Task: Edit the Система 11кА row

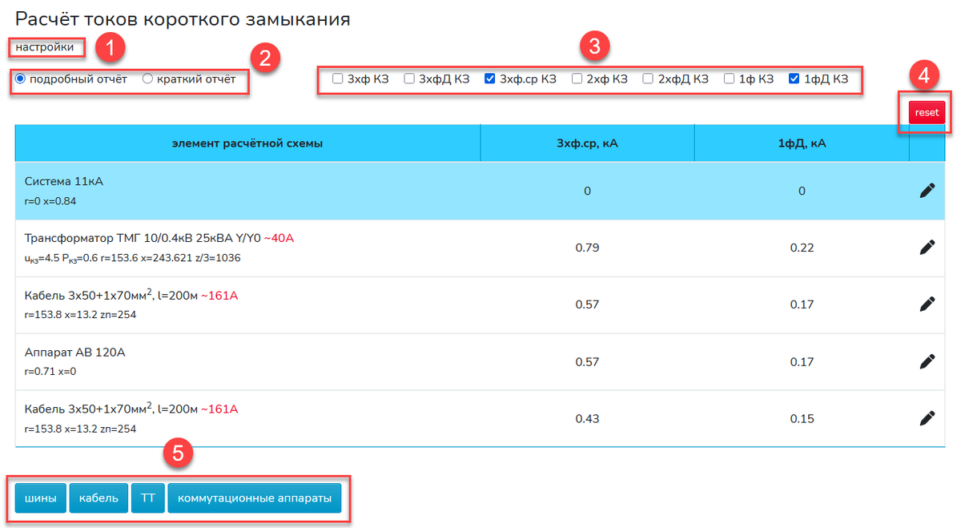Action: pos(927,190)
